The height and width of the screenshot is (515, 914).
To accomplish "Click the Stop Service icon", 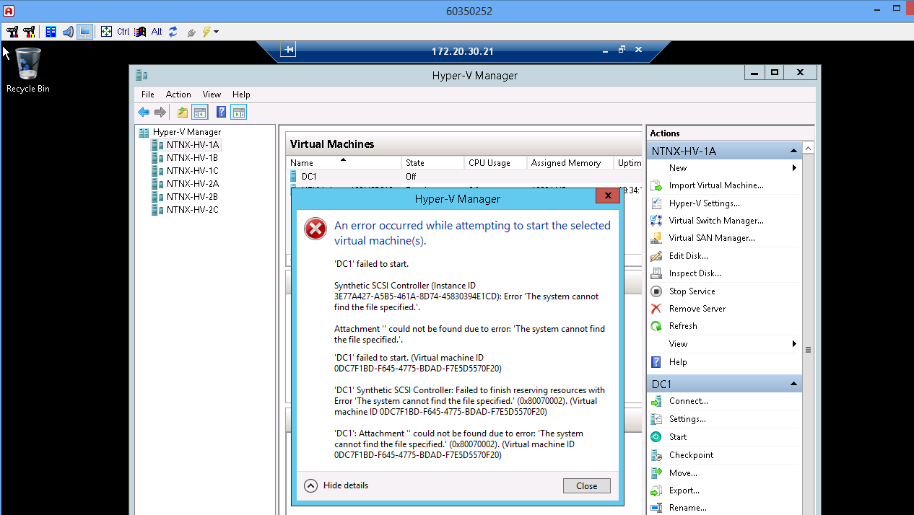I will (656, 291).
